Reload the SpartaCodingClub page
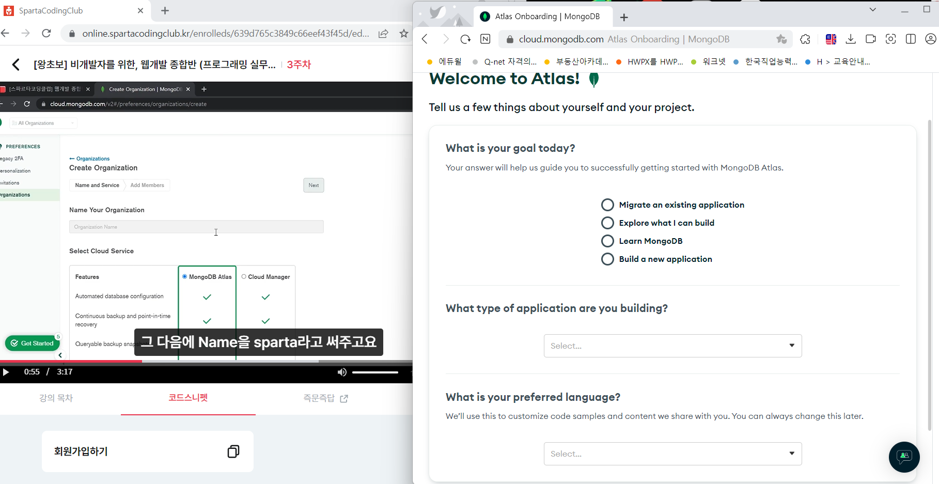The image size is (939, 484). [46, 34]
